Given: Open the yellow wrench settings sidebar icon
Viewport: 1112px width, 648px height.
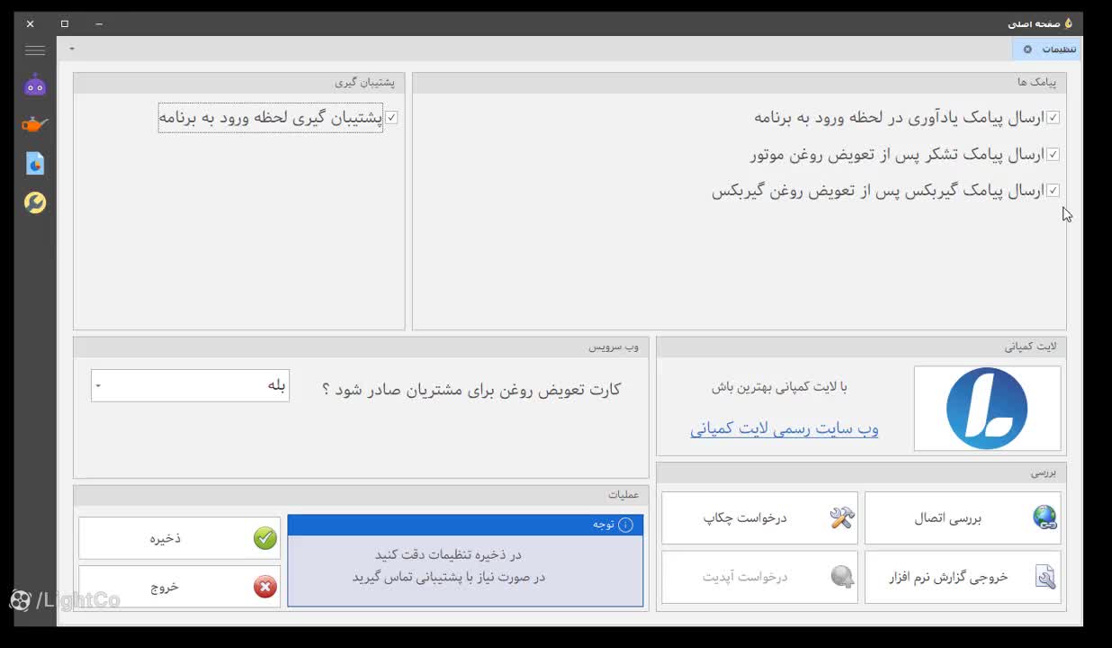Looking at the screenshot, I should (x=35, y=202).
